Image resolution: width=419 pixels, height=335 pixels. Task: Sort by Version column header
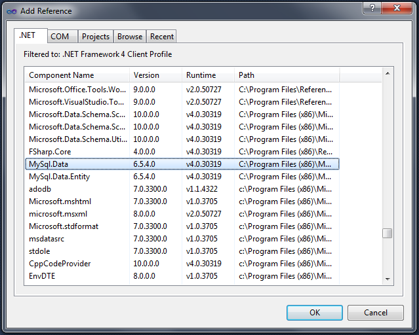pos(155,75)
